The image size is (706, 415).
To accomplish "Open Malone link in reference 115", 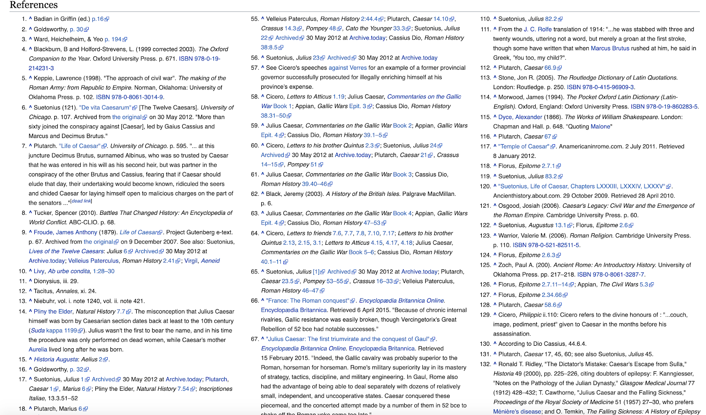I will (x=601, y=127).
